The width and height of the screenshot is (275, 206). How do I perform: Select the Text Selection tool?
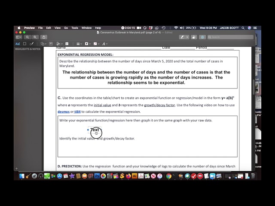click(18, 44)
